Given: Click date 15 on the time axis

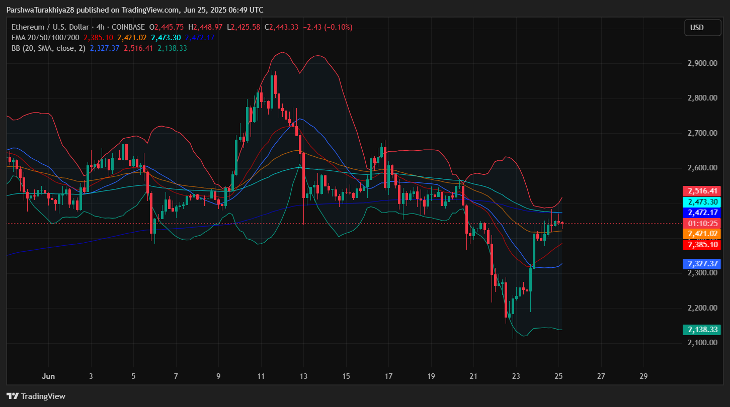Looking at the screenshot, I should [346, 376].
